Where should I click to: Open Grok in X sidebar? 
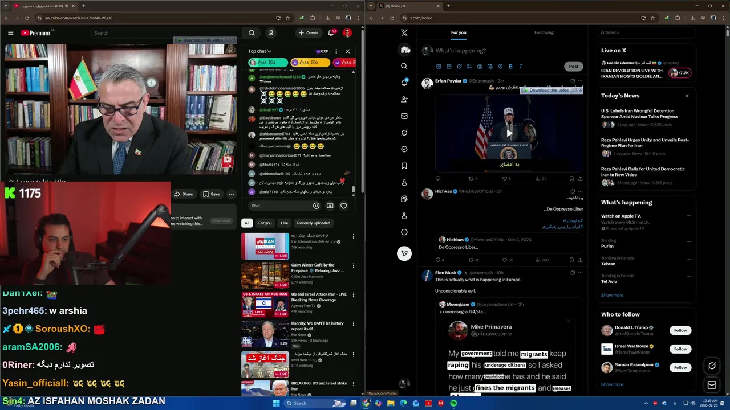tap(404, 133)
